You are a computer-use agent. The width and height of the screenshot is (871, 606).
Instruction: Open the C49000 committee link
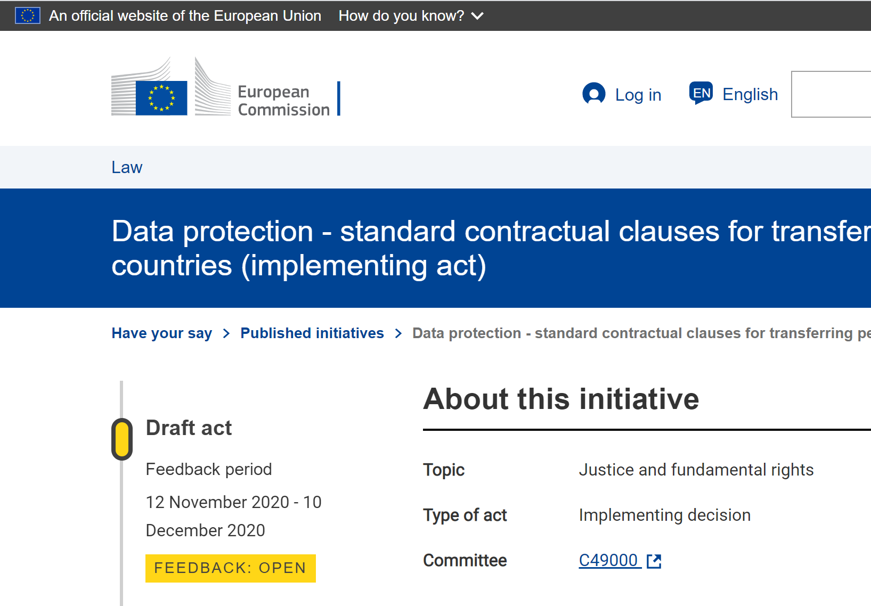608,560
